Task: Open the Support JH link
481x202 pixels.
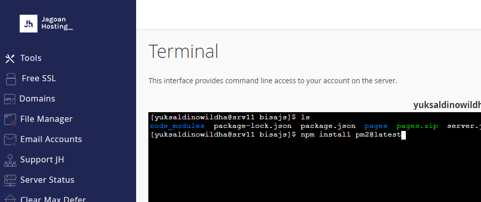Action: click(42, 160)
